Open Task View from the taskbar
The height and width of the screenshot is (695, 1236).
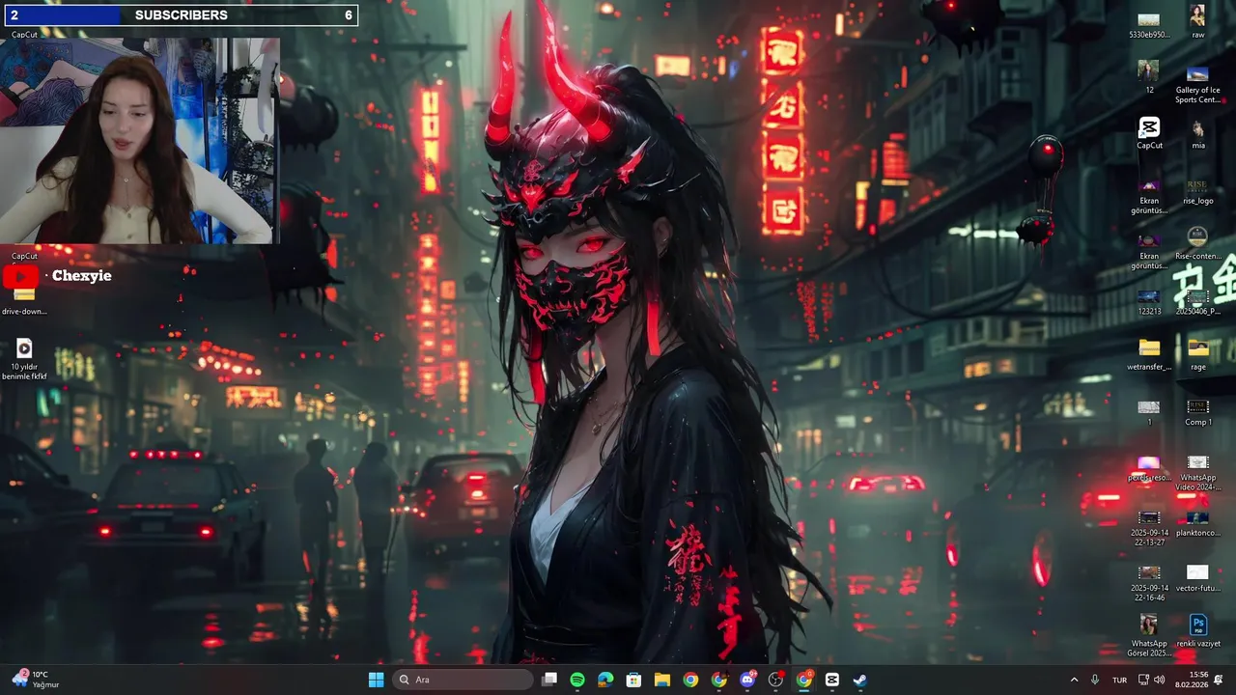548,680
